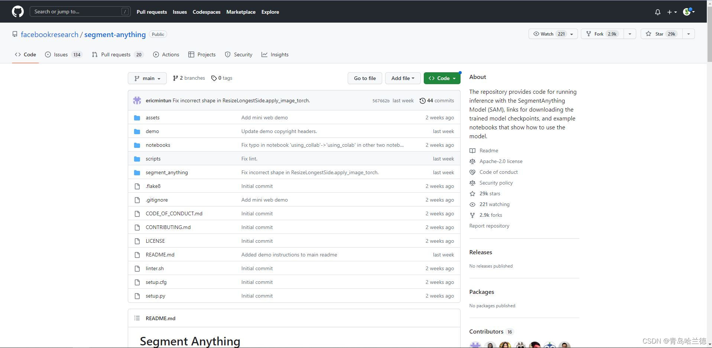Click the 2.9k forks icon in About
712x348 pixels.
(472, 215)
